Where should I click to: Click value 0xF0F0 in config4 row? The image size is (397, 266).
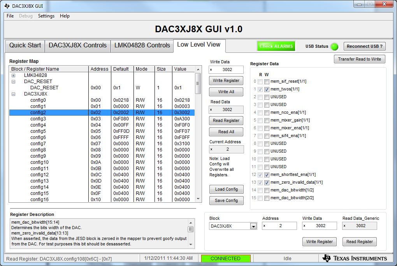point(182,125)
